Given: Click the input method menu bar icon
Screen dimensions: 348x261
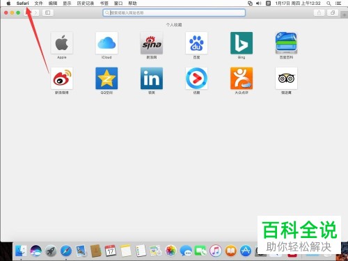Looking at the screenshot, I should tap(268, 3).
